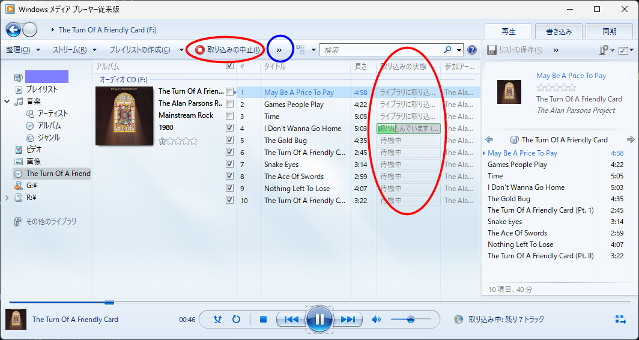The width and height of the screenshot is (639, 340).
Task: Skip to next track
Action: pos(348,319)
